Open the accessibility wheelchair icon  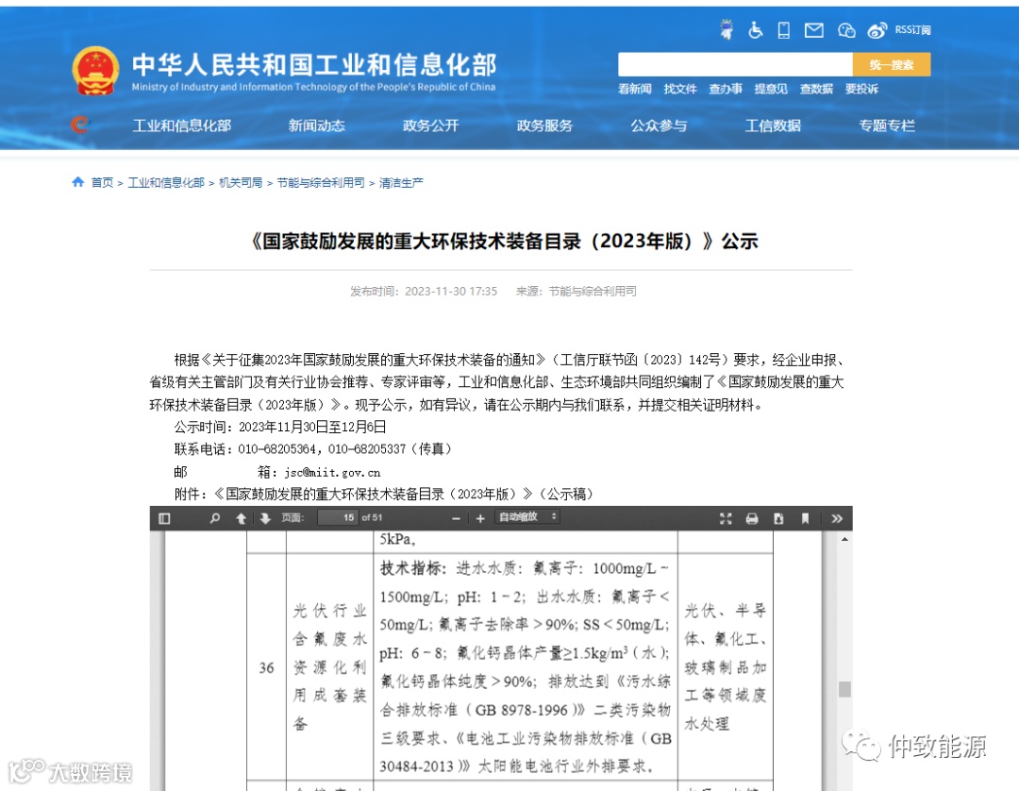[x=755, y=30]
